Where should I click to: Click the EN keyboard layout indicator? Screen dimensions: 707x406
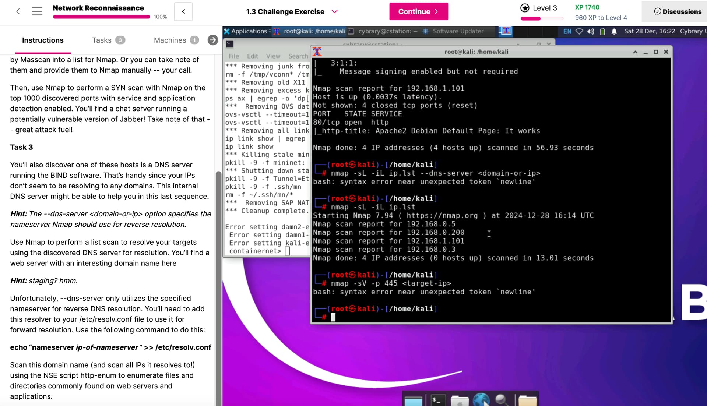(x=567, y=32)
